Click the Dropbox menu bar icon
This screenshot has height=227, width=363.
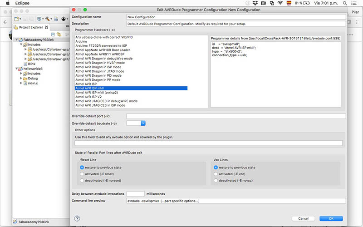pyautogui.click(x=255, y=3)
